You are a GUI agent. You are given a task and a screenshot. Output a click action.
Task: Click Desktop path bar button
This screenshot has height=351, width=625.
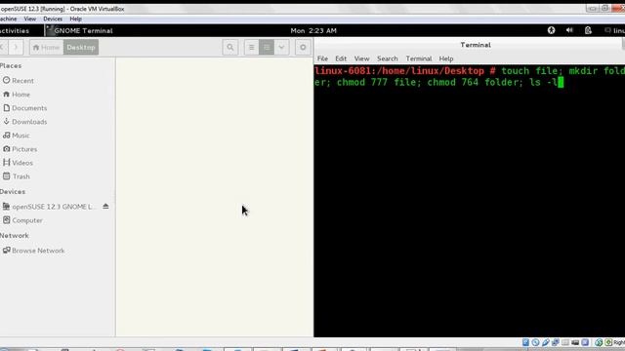[x=81, y=48]
